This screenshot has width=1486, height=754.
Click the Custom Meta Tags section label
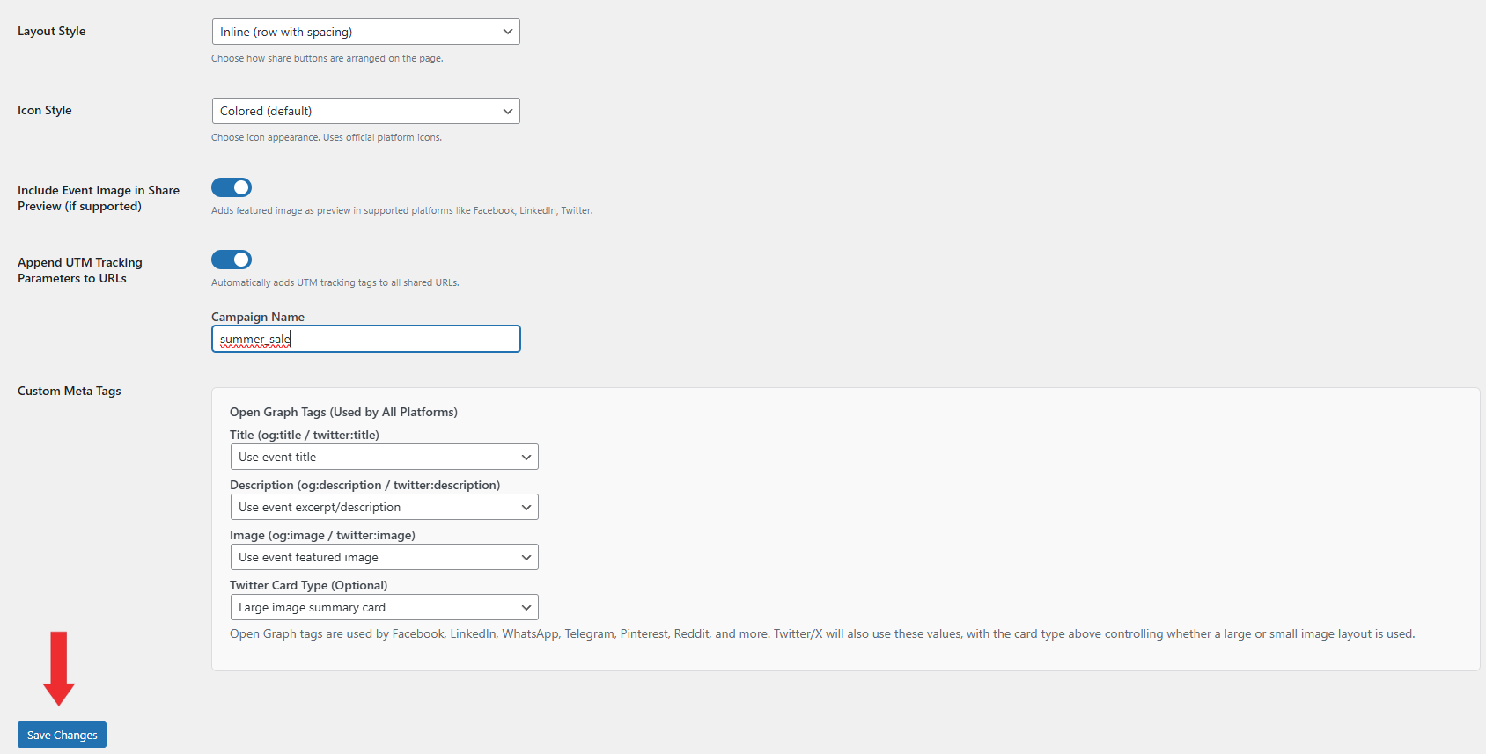(x=70, y=391)
